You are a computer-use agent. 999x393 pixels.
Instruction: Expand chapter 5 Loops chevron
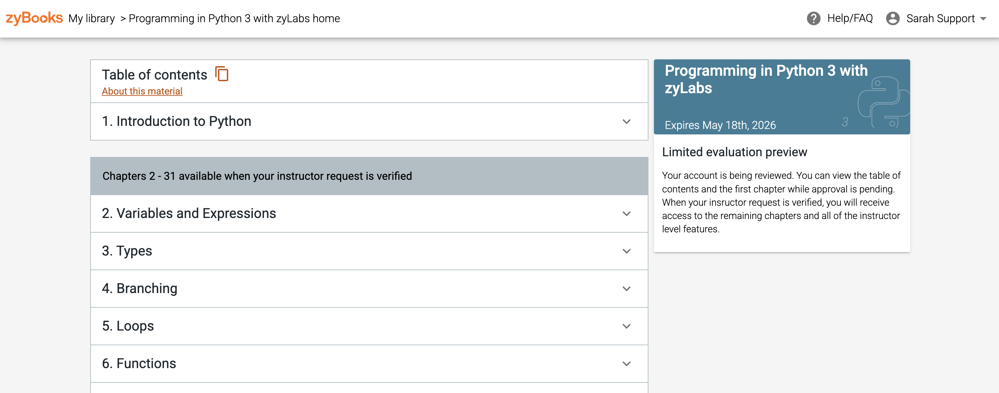tap(626, 326)
